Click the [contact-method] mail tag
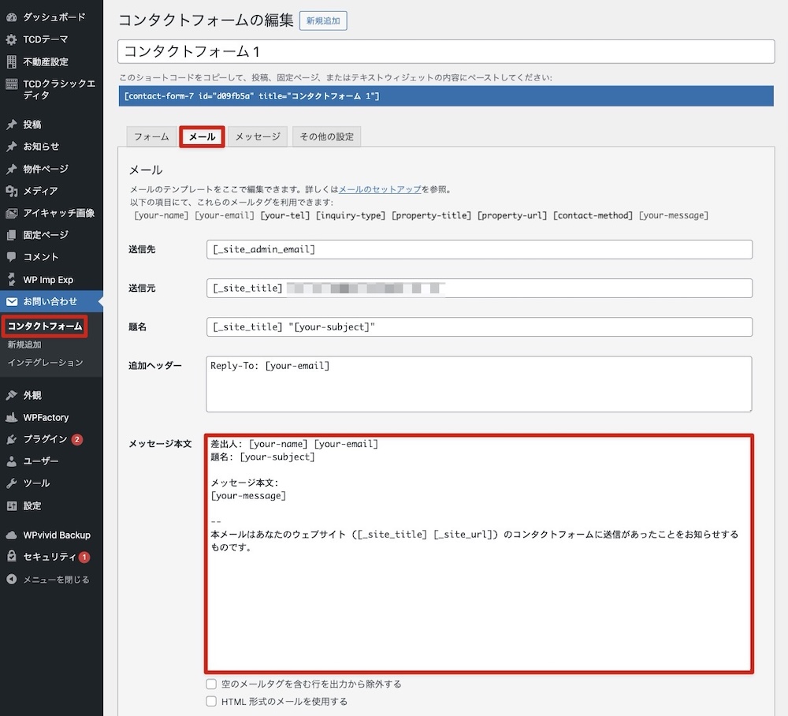Viewport: 788px width, 716px height. [x=593, y=215]
